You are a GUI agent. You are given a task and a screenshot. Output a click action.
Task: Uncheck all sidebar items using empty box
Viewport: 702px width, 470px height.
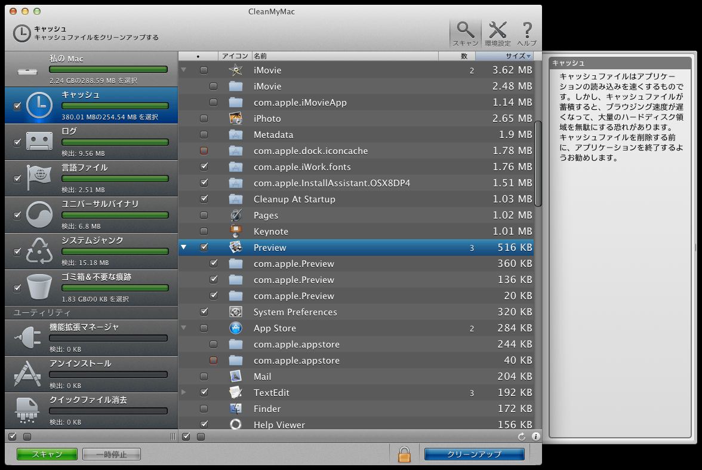point(27,437)
